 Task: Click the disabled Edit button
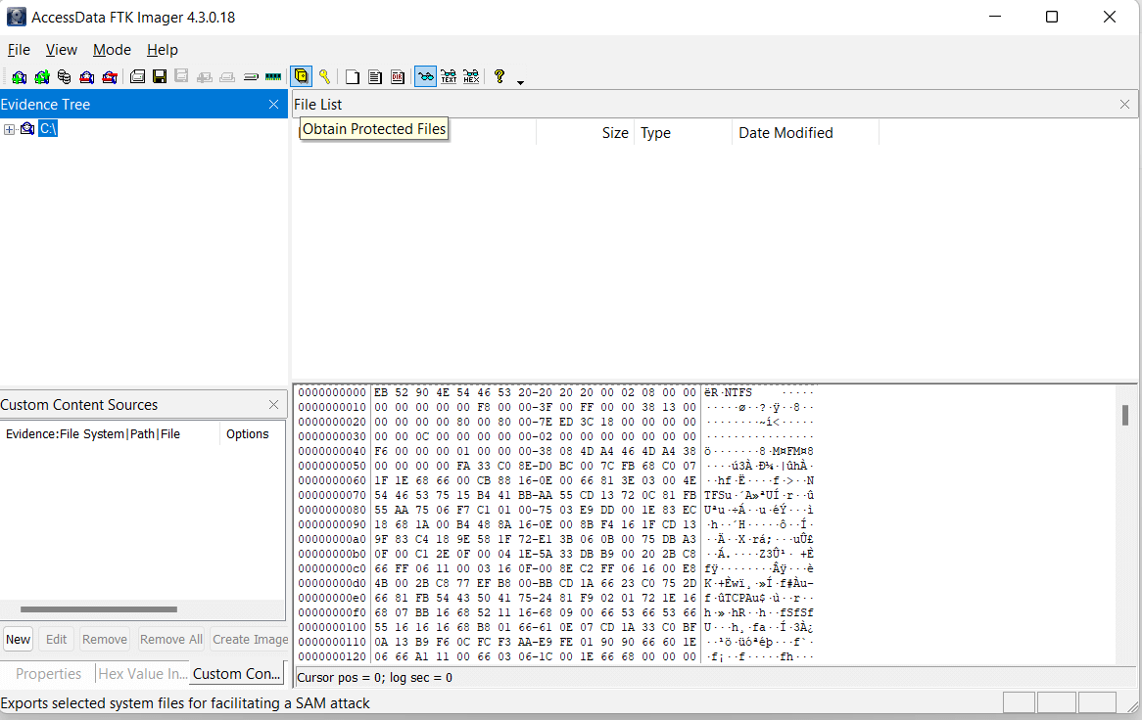point(56,639)
